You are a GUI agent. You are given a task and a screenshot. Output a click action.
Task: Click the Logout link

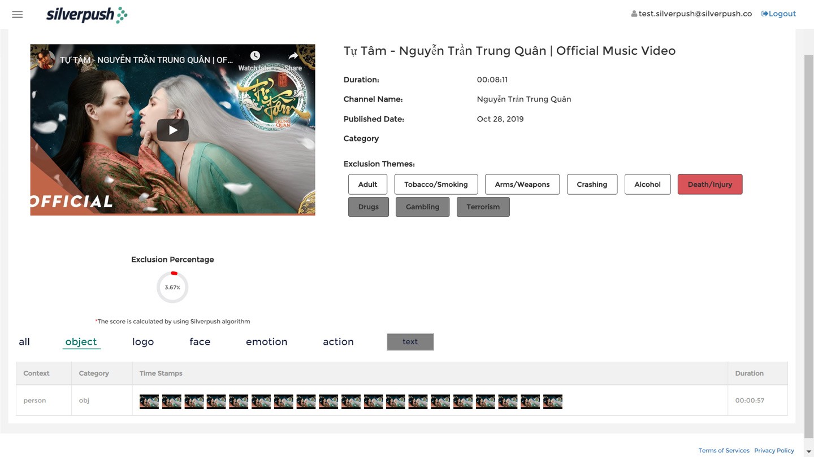pyautogui.click(x=778, y=14)
